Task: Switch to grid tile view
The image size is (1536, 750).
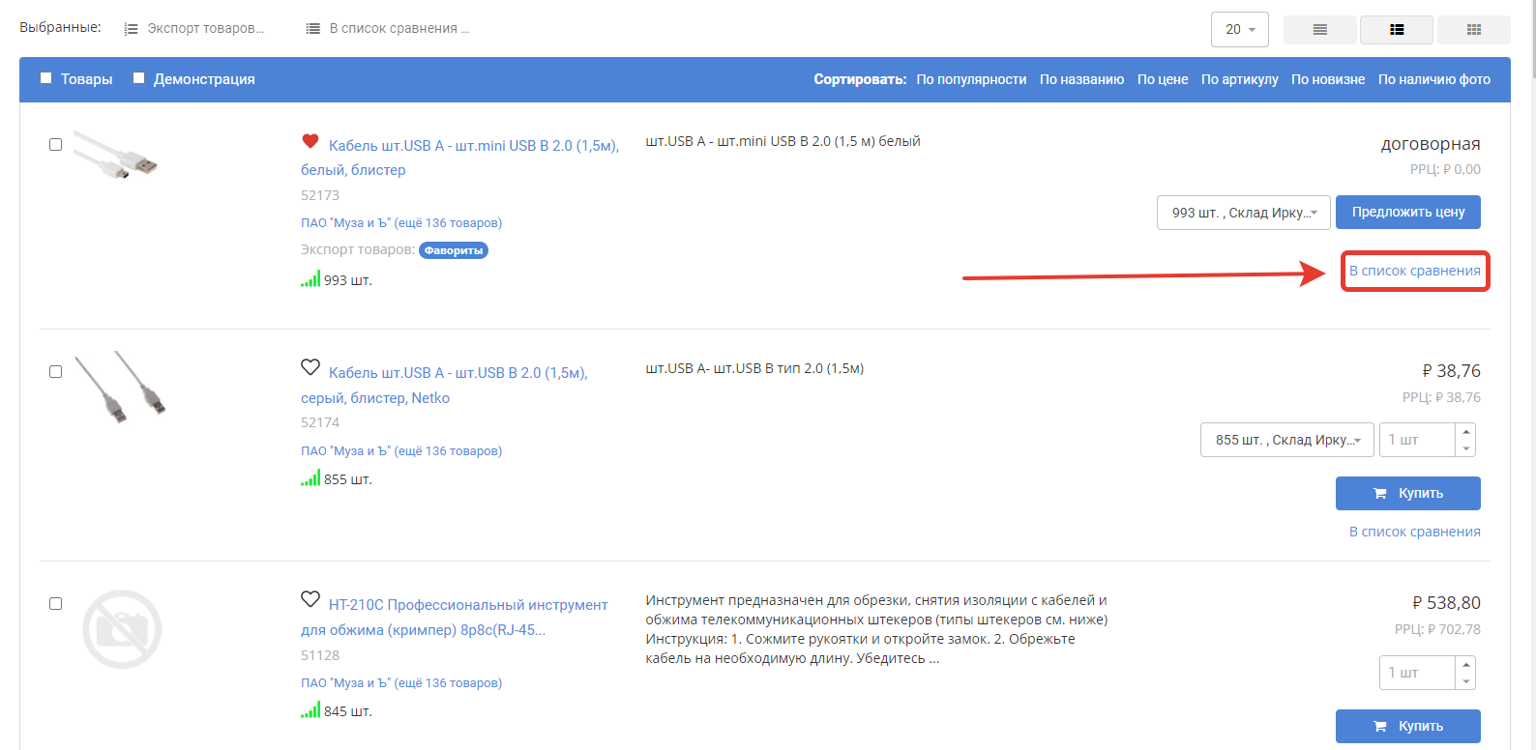Action: (x=1473, y=30)
